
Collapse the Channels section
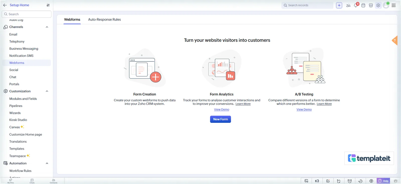(47, 27)
